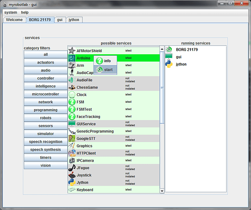Click the ChessGame piece icon
Viewport: 251px width, 210px height.
coord(72,87)
